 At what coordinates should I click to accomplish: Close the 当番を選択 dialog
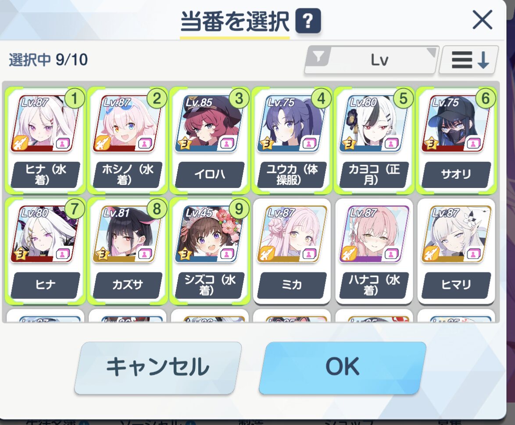click(482, 20)
